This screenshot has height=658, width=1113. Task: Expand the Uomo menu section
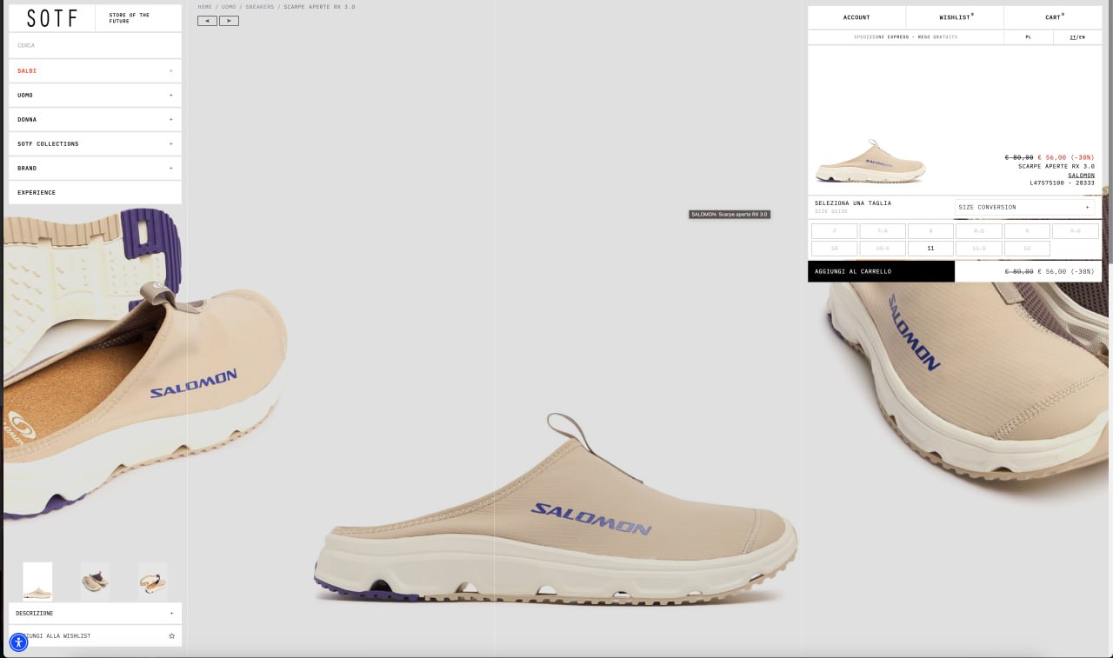pos(95,95)
